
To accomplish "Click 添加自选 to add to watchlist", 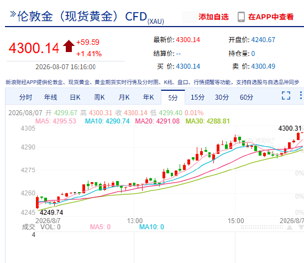I will pos(213,17).
